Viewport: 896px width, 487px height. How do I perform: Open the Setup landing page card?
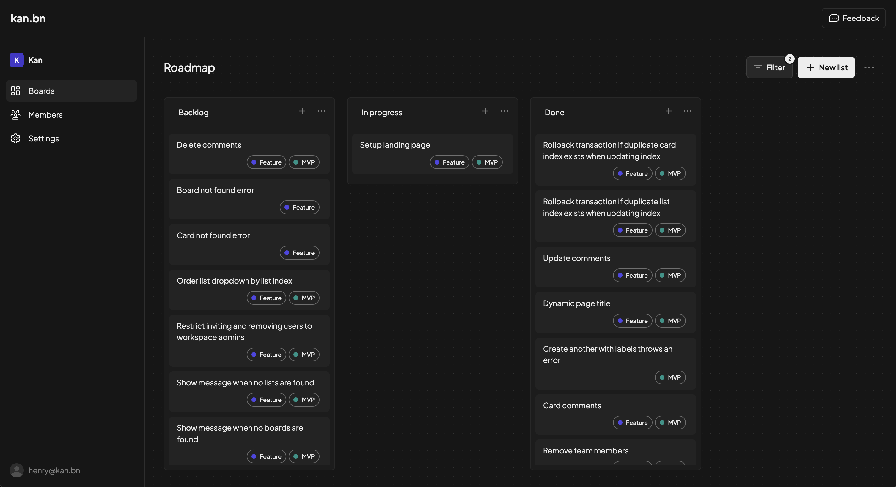coord(395,145)
